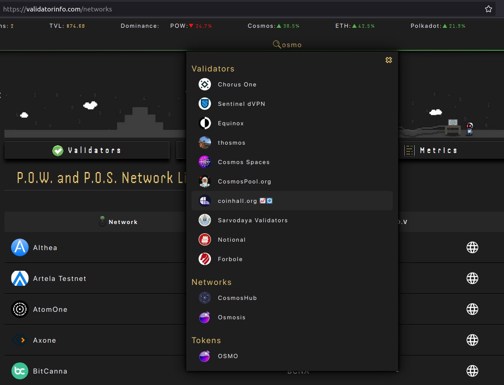The height and width of the screenshot is (385, 504).
Task: Click the Forbole red striped logo
Action: (x=205, y=259)
